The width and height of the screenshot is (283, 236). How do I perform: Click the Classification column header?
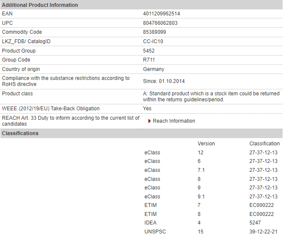(265, 144)
